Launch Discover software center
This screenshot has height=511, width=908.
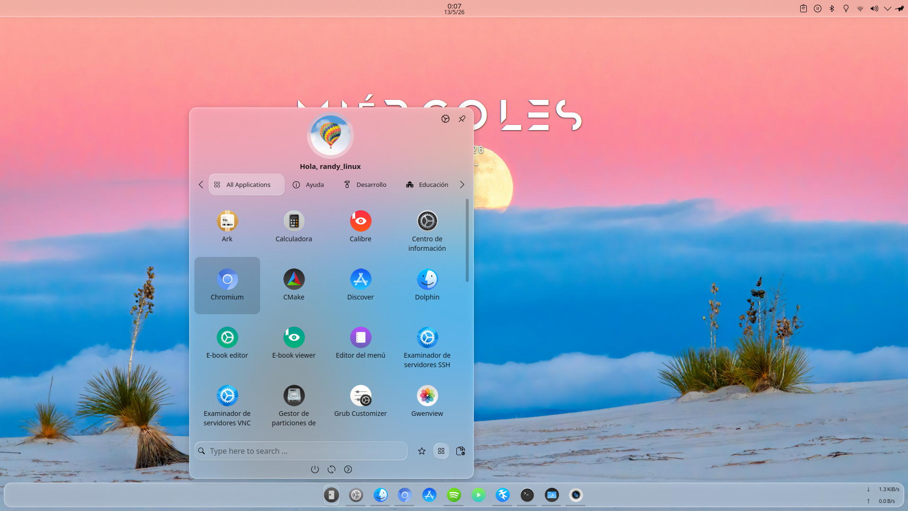[360, 285]
